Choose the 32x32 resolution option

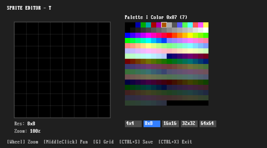point(189,124)
